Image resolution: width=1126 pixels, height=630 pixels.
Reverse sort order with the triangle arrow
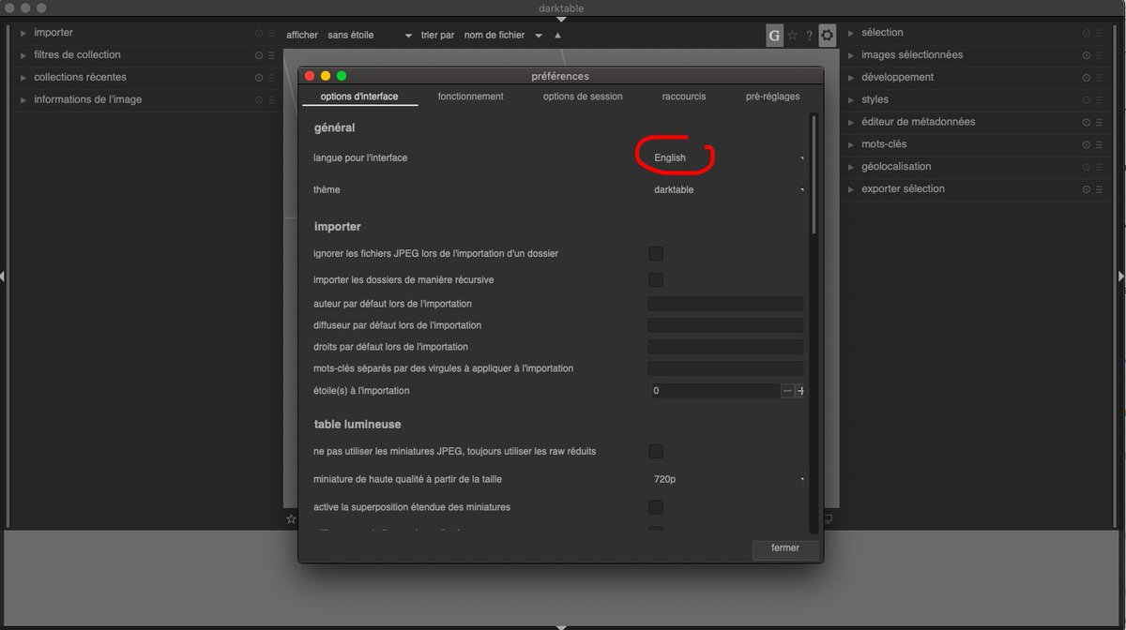point(558,36)
